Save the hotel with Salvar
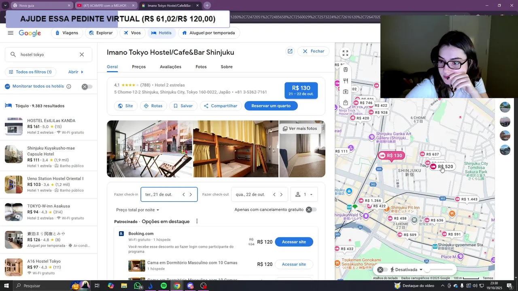 [x=183, y=106]
